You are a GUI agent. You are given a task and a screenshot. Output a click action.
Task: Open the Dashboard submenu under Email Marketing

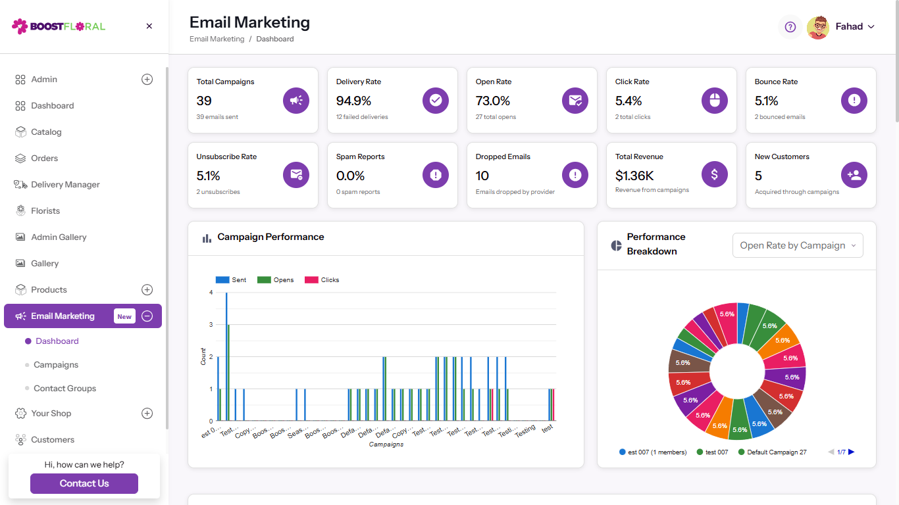tap(57, 341)
